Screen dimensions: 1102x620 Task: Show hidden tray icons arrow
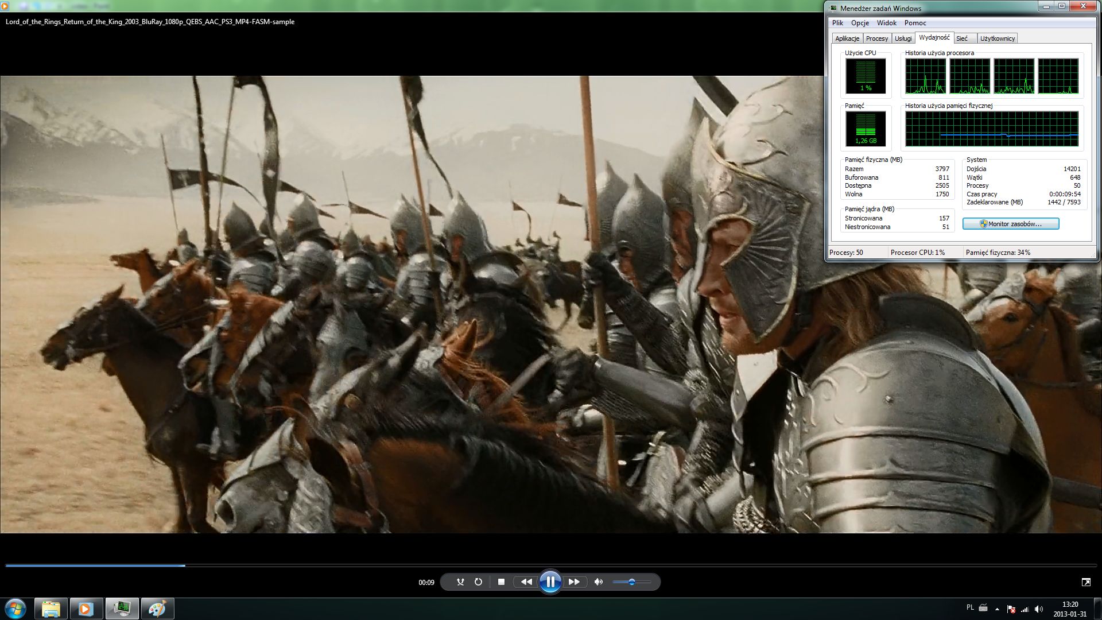[997, 609]
